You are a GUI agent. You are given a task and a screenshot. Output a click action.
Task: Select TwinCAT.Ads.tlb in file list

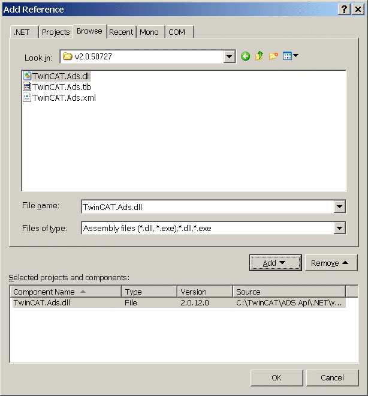pos(62,87)
